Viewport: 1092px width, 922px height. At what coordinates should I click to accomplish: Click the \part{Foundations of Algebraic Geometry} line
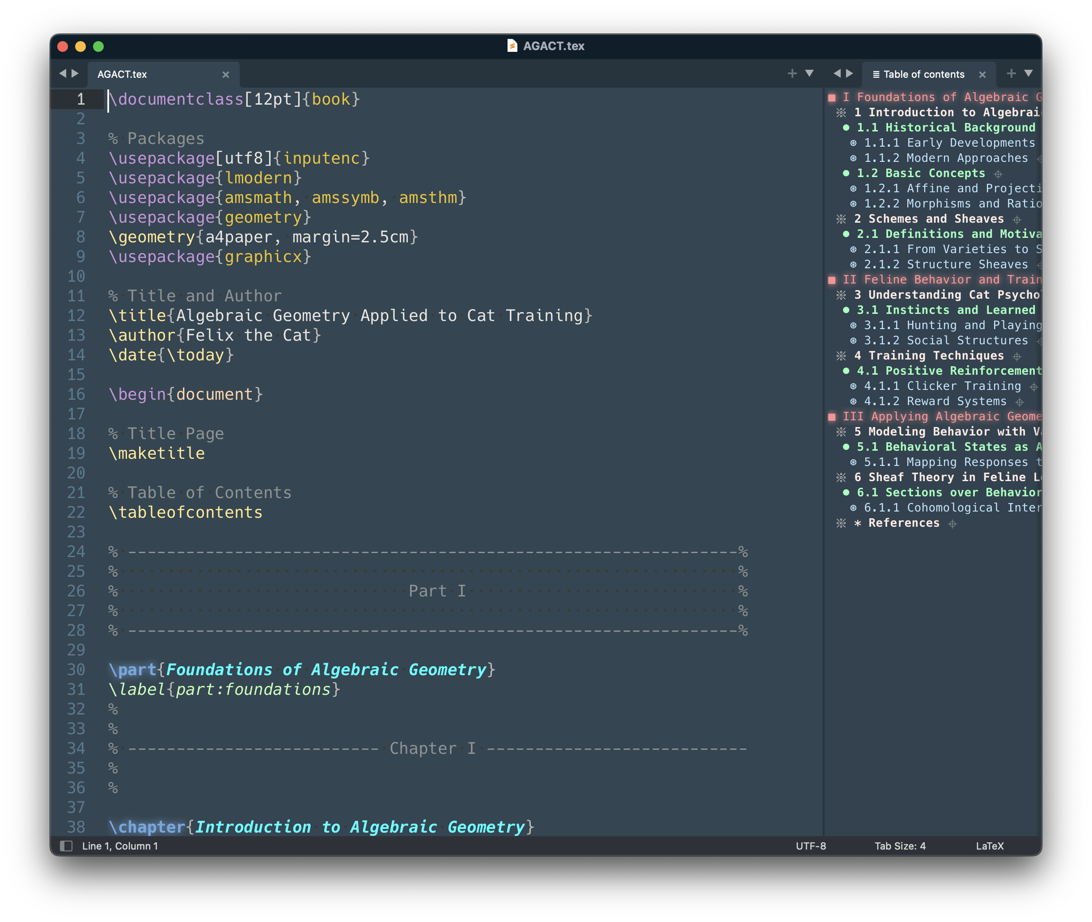pyautogui.click(x=302, y=669)
